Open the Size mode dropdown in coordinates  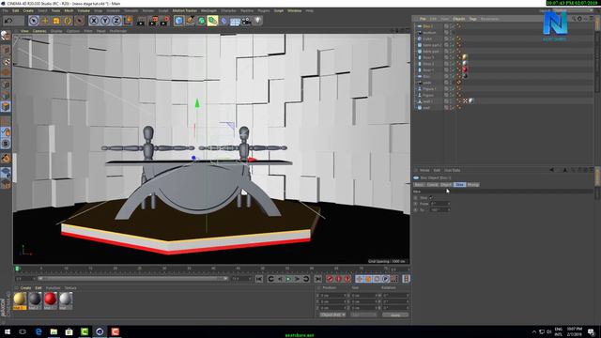[363, 315]
